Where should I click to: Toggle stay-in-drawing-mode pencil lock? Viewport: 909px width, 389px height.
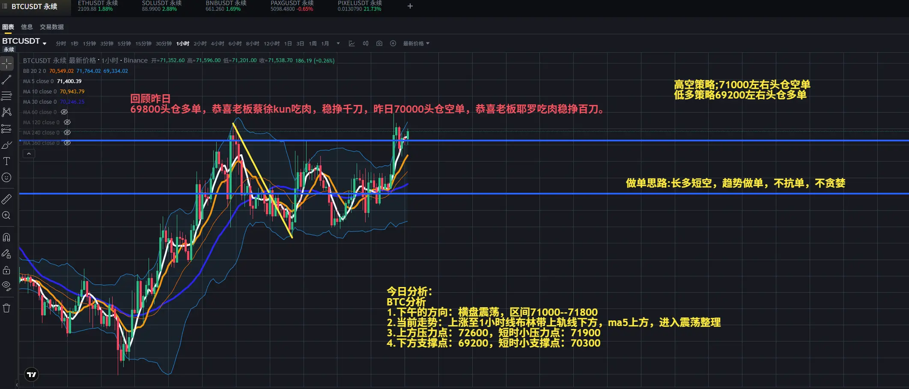[x=7, y=254]
